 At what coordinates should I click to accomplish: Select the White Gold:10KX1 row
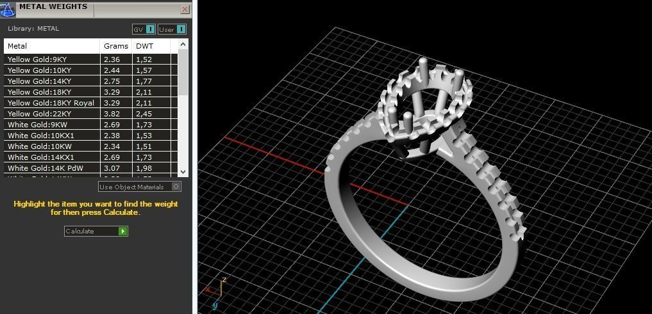(90, 135)
